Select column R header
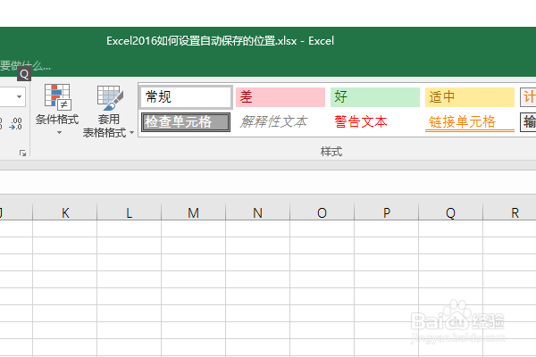 [510, 212]
